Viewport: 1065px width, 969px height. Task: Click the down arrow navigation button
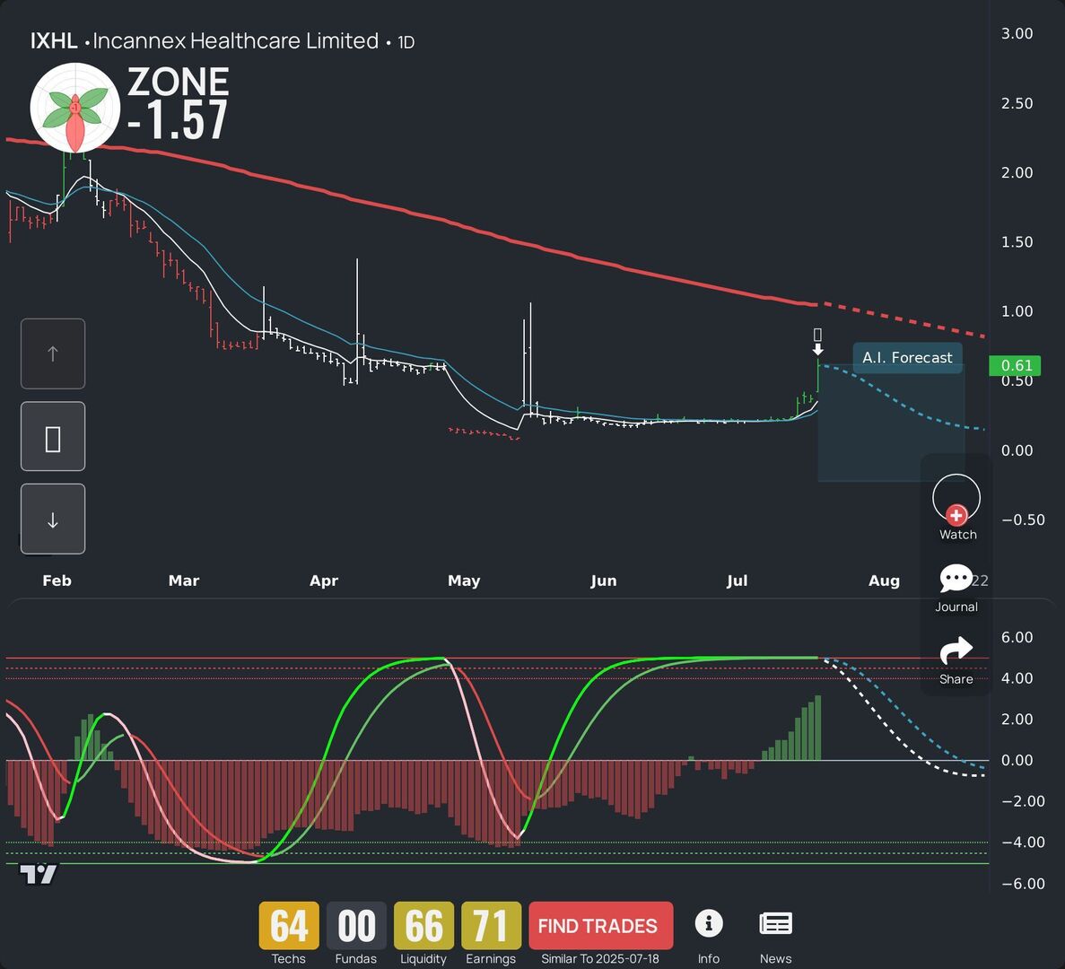coord(53,519)
